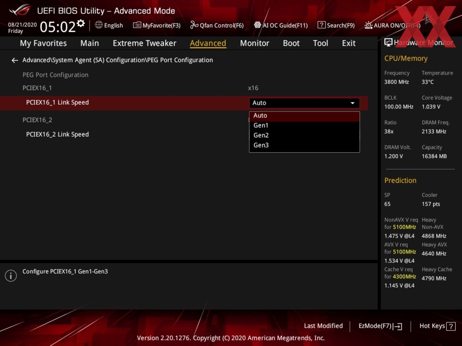The height and width of the screenshot is (346, 462).
Task: Click the 1.475 V @L4 value
Action: [399, 236]
